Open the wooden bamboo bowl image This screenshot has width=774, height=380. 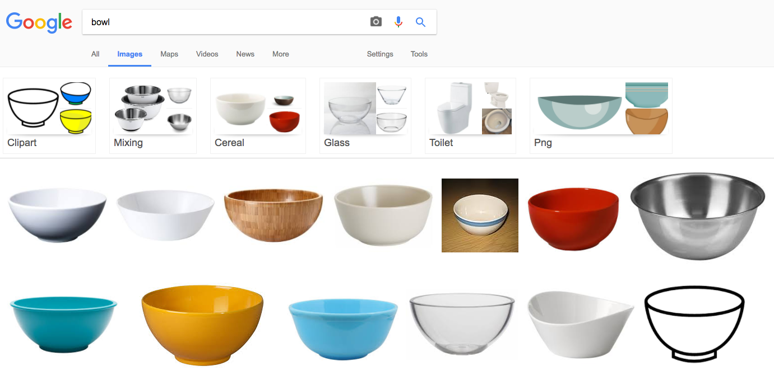pos(273,215)
